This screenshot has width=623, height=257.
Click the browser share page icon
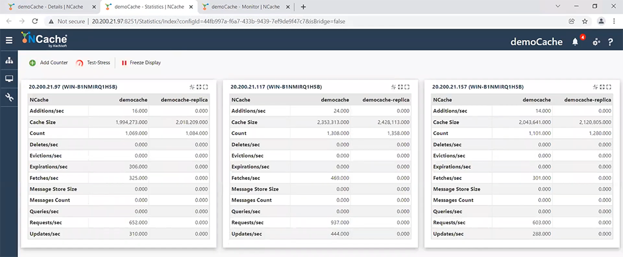572,22
